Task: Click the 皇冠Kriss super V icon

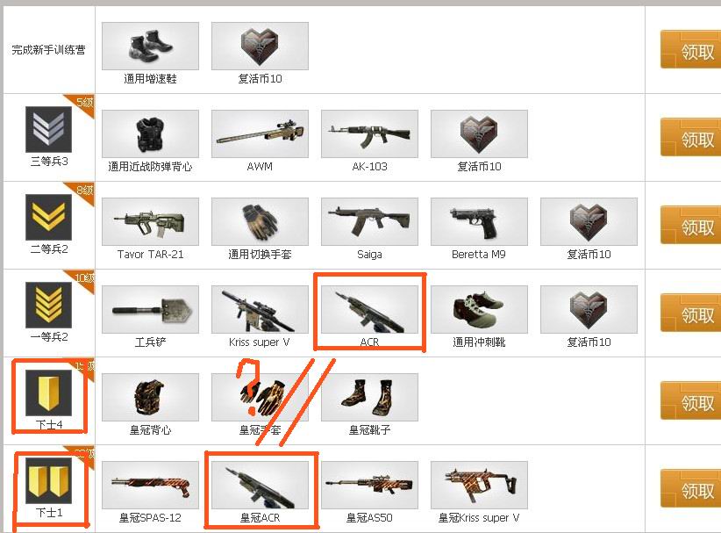Action: tap(479, 486)
